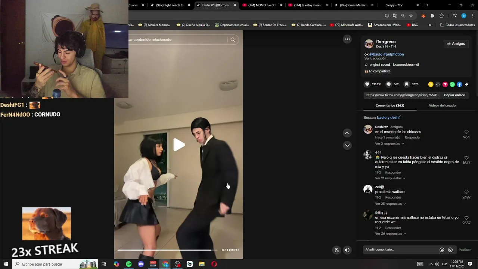Open the @baulo mention link
Image resolution: width=478 pixels, height=269 pixels.
[x=376, y=54]
